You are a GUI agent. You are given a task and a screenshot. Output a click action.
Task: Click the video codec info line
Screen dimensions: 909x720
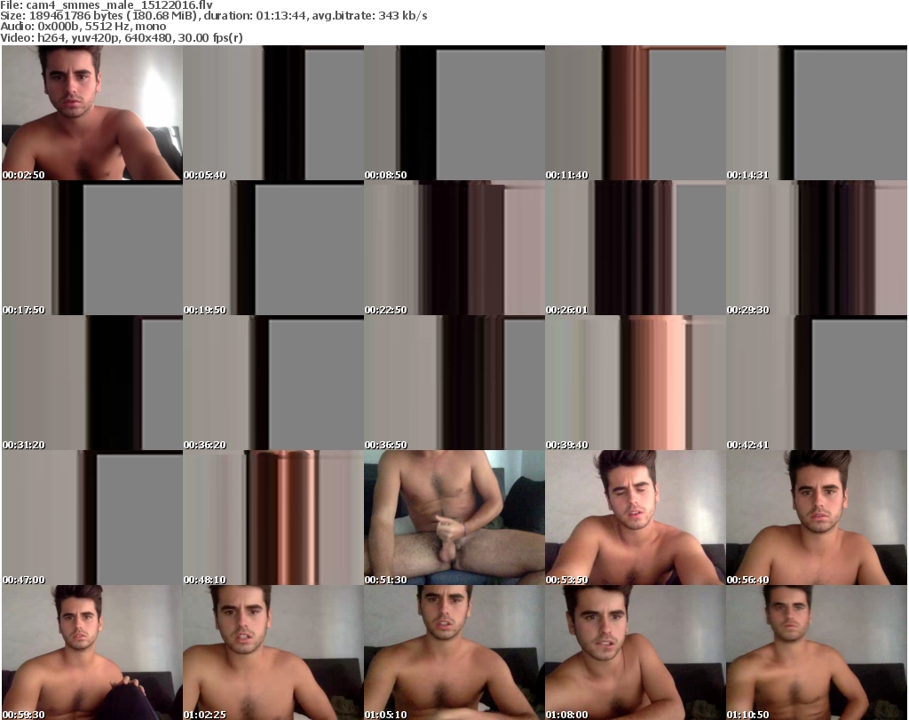[x=123, y=37]
